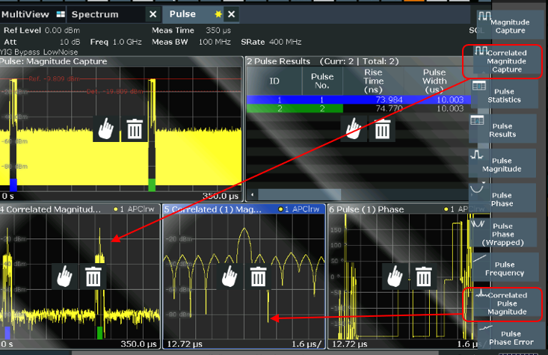548x355 pixels.
Task: Select Correlated Magnitude Capture in side panel
Action: [507, 61]
